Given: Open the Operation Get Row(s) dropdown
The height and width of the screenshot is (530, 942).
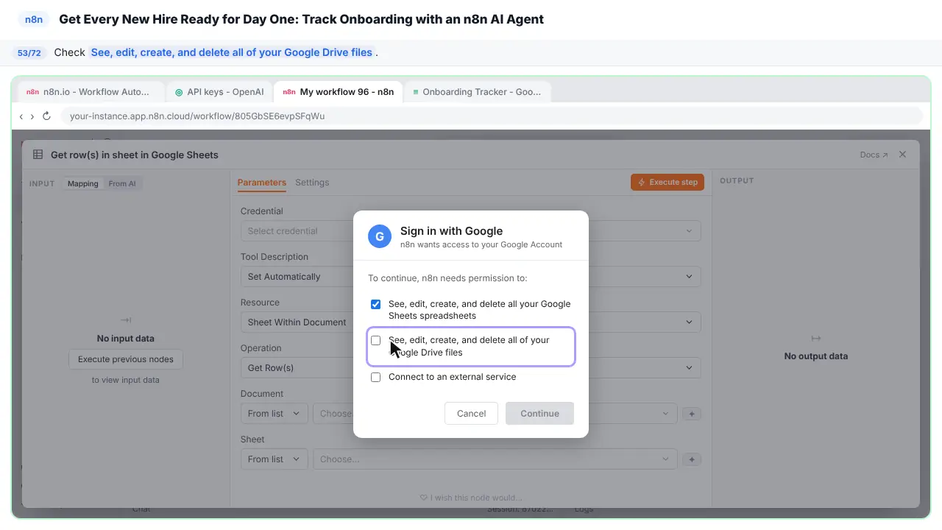Looking at the screenshot, I should coord(470,368).
